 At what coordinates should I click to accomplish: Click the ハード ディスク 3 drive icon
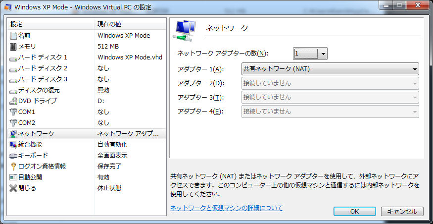click(13, 80)
